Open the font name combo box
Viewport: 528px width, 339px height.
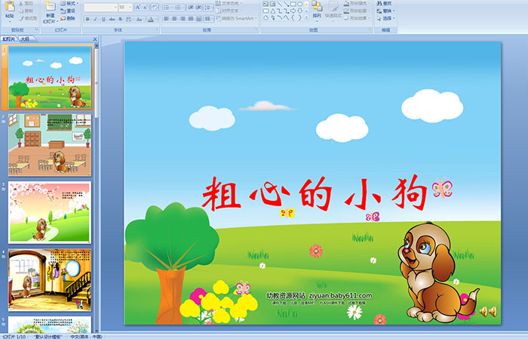click(x=100, y=8)
